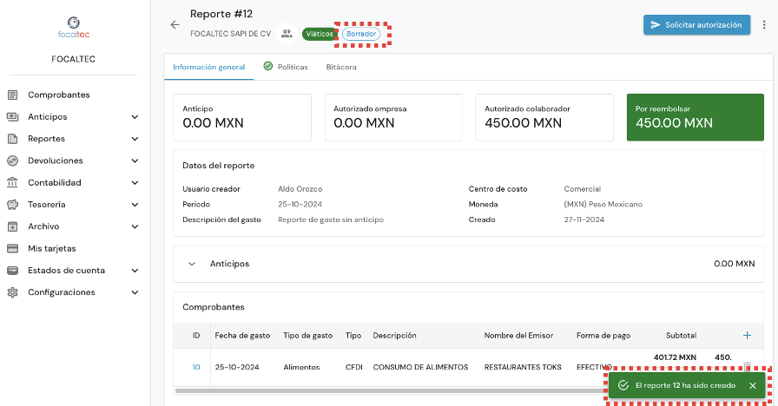Click the people group icon next to FOCALTEC SAPI DE CV

tap(287, 34)
